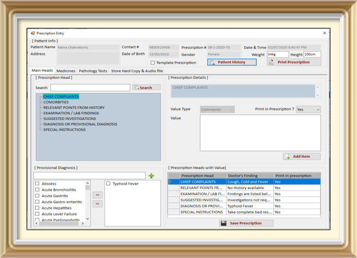This screenshot has width=357, height=258.
Task: Check the Abscess diagnosis checkbox
Action: click(37, 184)
